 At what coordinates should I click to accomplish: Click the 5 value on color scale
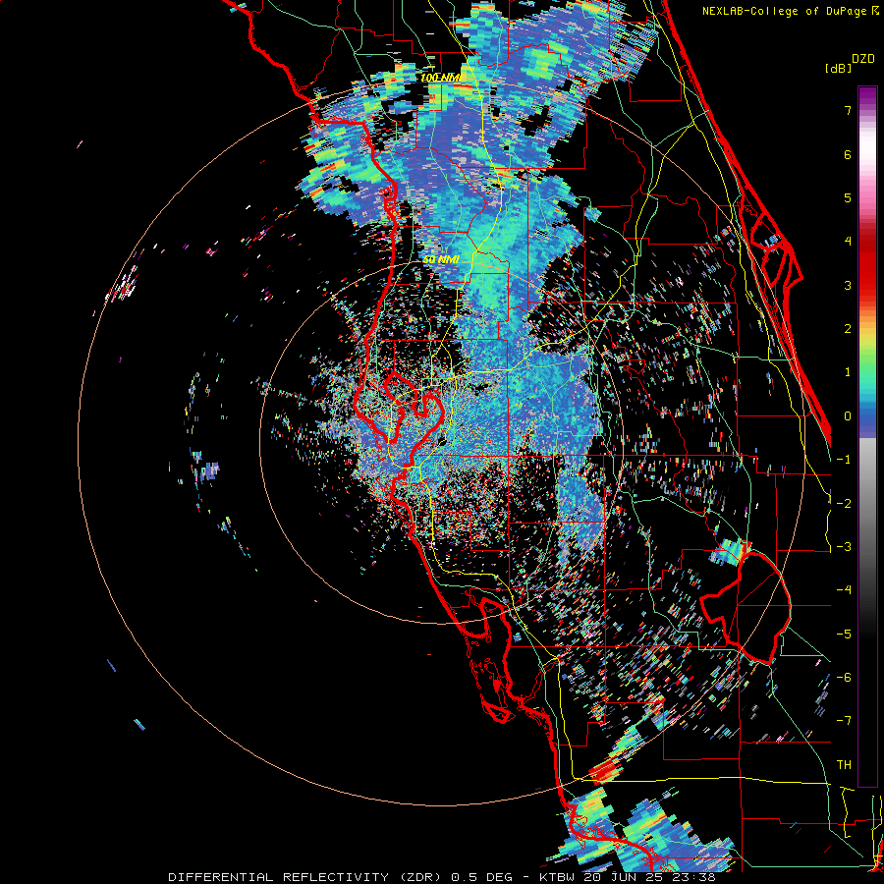point(848,197)
